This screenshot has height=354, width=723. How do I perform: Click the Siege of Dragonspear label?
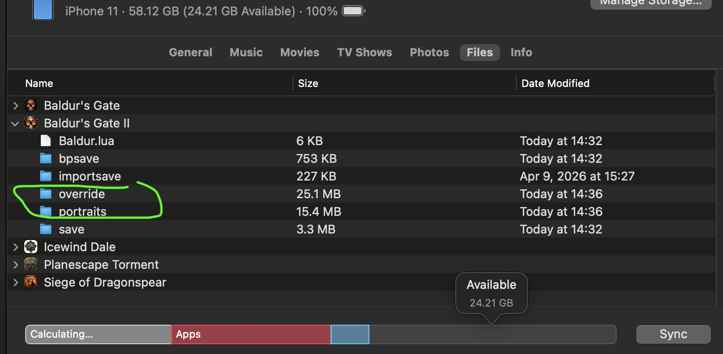pos(105,282)
